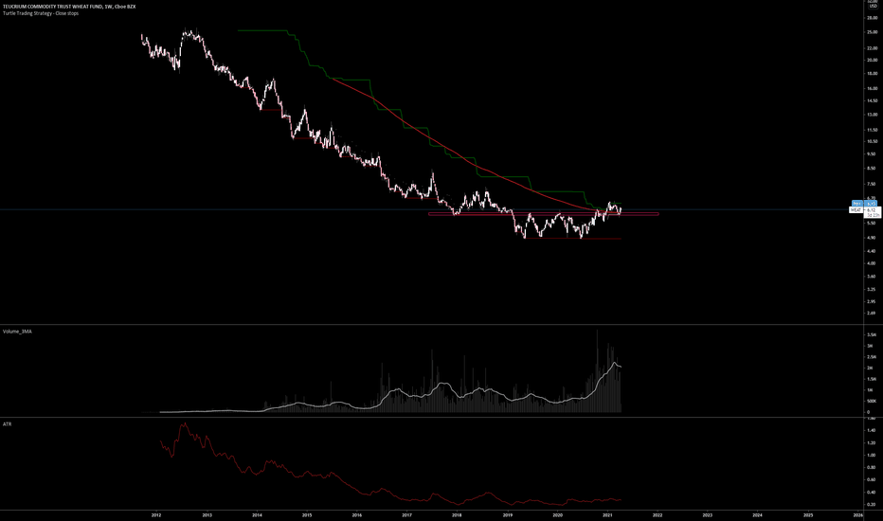
Task: Click the 2022 label on time axis
Action: click(x=658, y=514)
